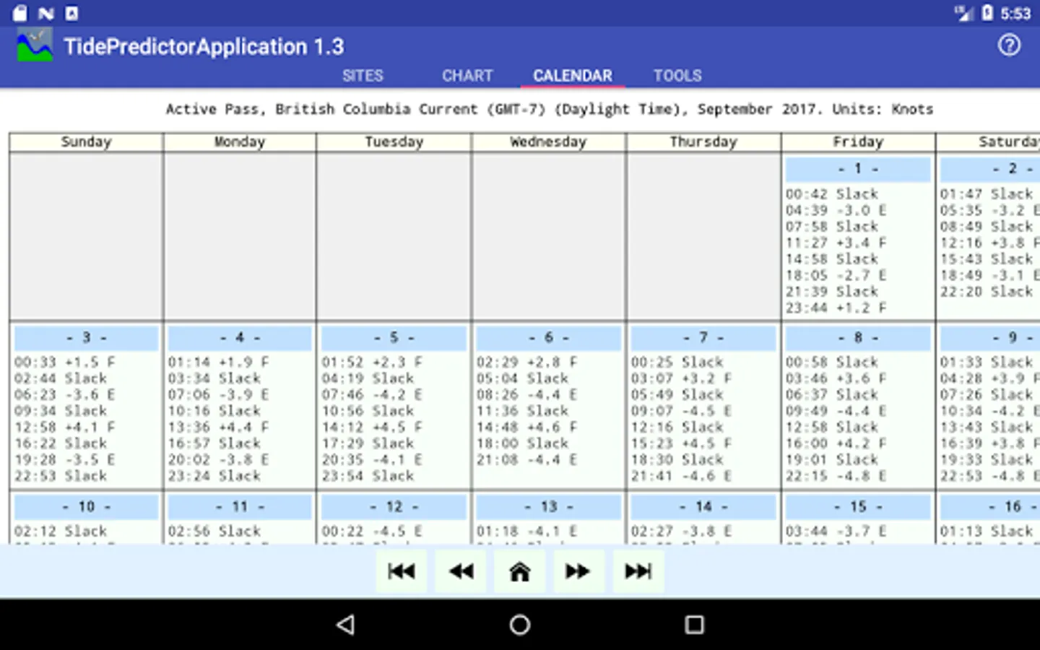The image size is (1040, 650).
Task: Select day header - 6 -
Action: (548, 338)
